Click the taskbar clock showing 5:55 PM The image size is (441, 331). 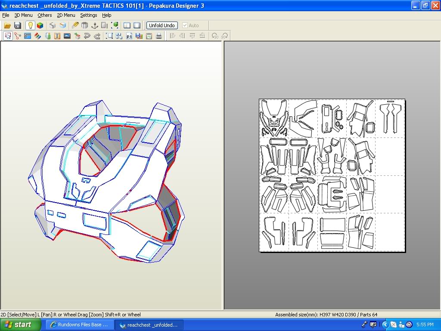(x=425, y=325)
